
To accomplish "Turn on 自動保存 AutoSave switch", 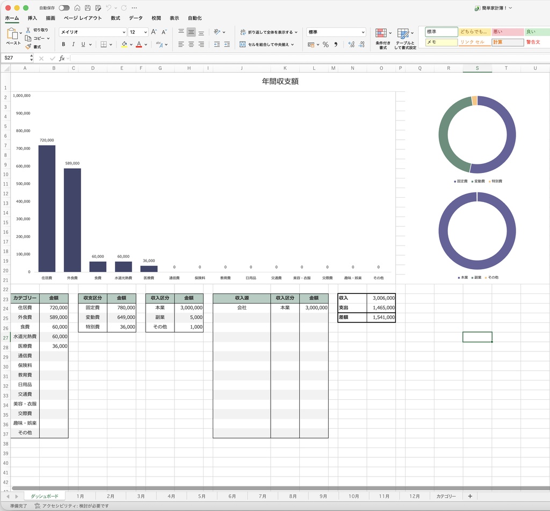I will click(x=63, y=8).
